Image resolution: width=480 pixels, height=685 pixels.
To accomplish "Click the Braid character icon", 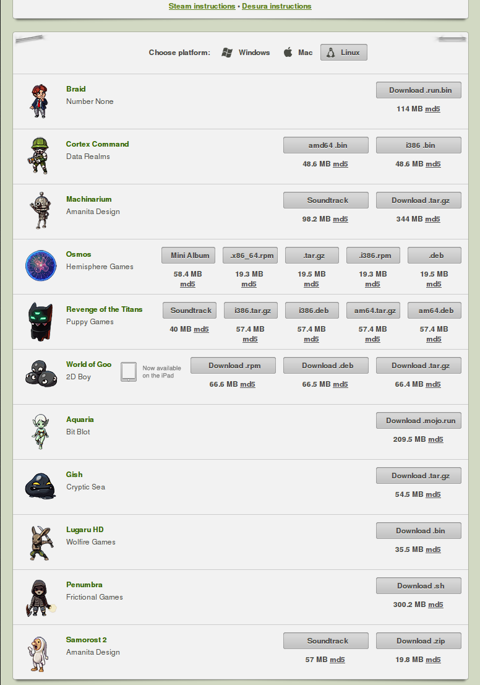I will (x=39, y=101).
